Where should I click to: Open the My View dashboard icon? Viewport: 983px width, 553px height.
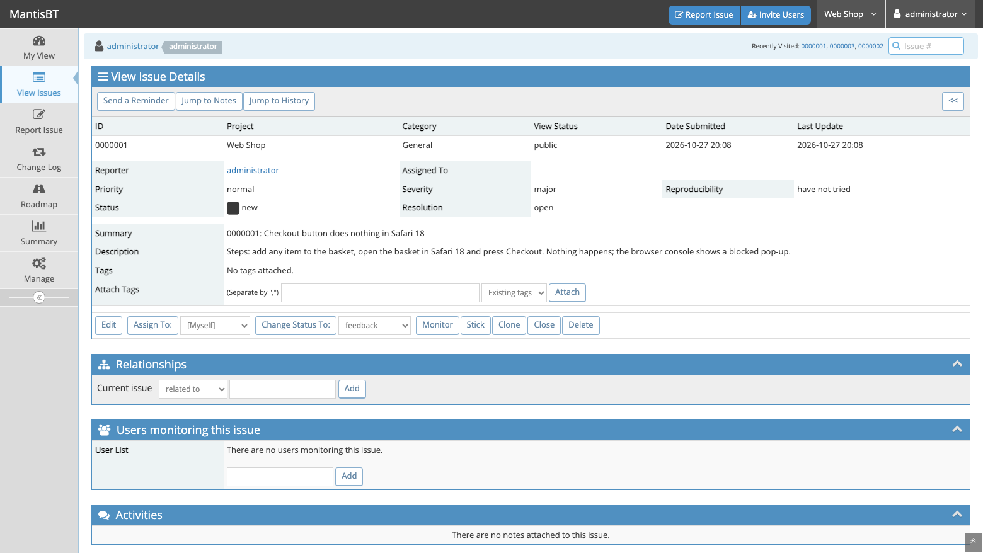[39, 41]
